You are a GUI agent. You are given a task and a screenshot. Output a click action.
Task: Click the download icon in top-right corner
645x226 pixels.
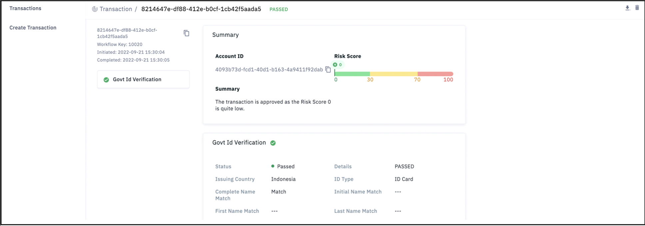click(x=627, y=8)
